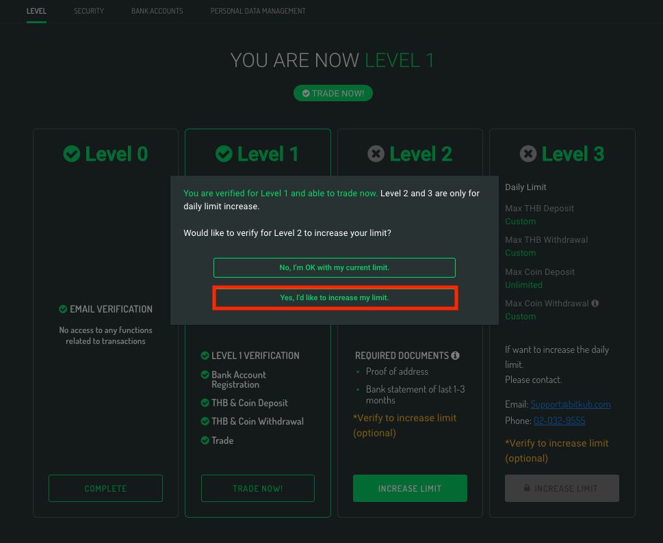
Task: Click the checkmark beside Email Verification
Action: 62,309
